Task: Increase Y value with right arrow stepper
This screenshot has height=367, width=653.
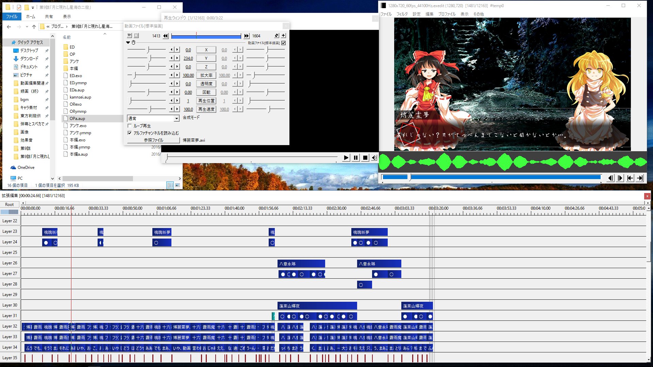Action: [x=177, y=58]
